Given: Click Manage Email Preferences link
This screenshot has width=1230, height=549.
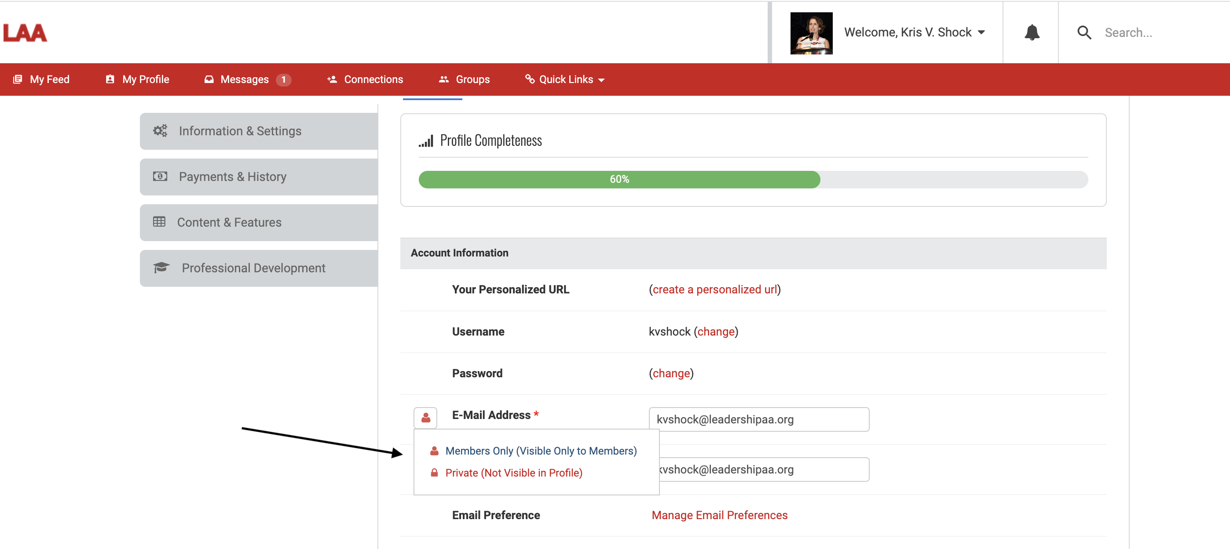Looking at the screenshot, I should [x=719, y=515].
